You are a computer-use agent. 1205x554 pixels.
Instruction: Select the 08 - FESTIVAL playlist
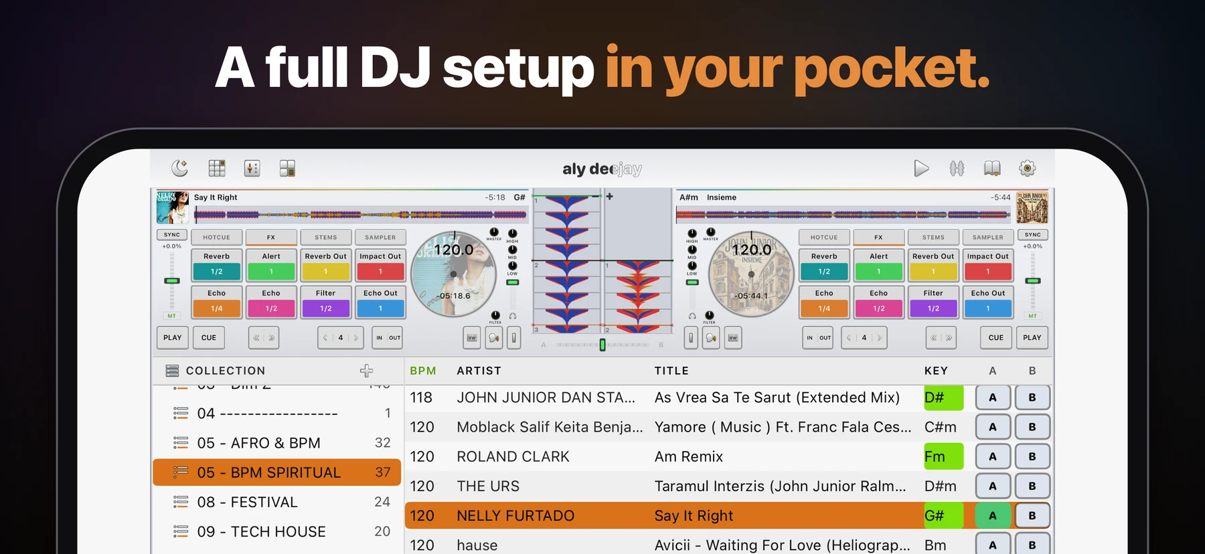coord(276,502)
